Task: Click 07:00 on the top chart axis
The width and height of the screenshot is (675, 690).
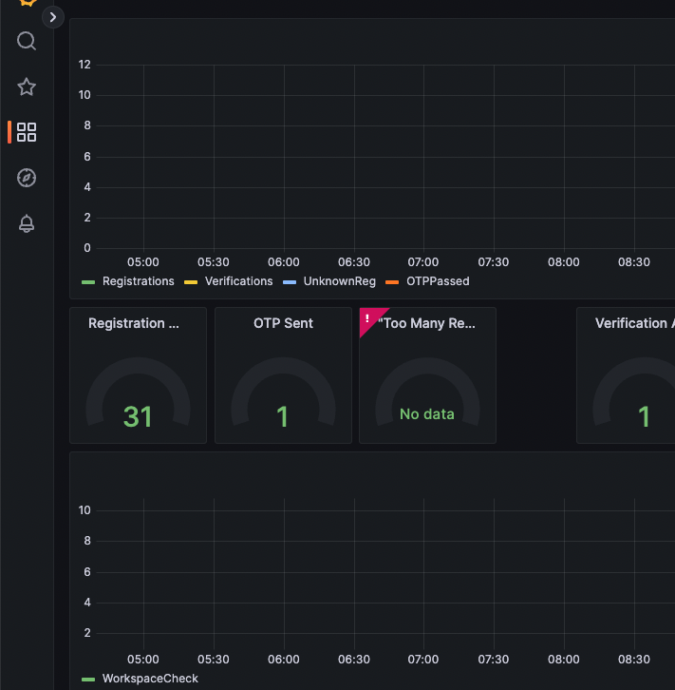Action: 423,262
